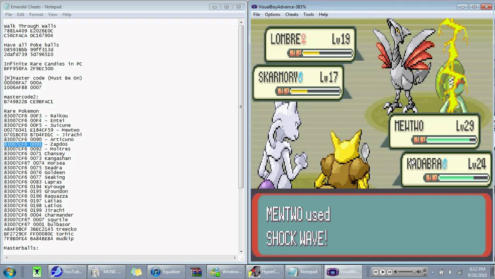Open the VisualBoyAdvance Tools menu
The width and height of the screenshot is (495, 279).
click(309, 14)
